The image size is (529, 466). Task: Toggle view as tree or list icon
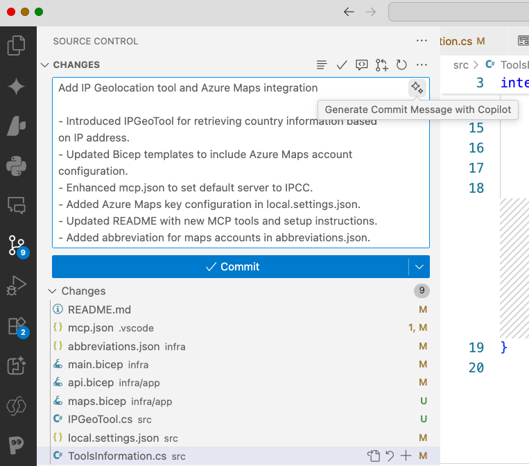[x=322, y=64]
